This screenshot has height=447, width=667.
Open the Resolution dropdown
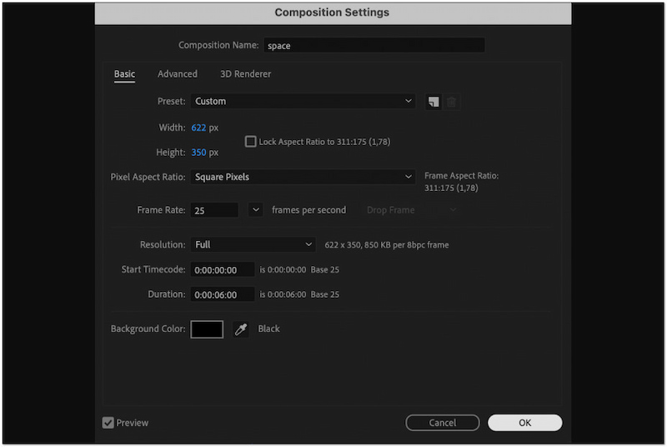253,245
